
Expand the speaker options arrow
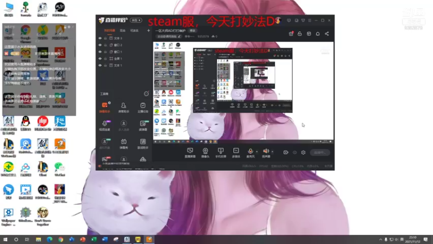(x=272, y=152)
